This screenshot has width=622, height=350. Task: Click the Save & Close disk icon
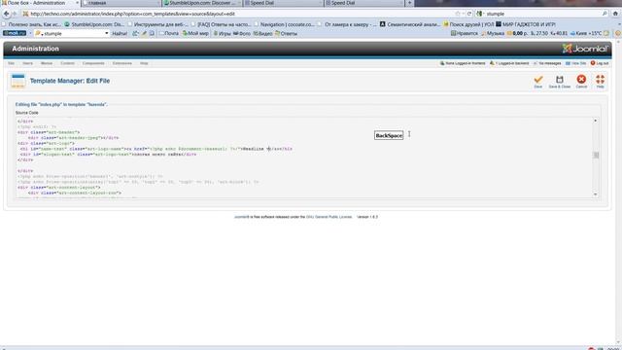click(x=560, y=80)
